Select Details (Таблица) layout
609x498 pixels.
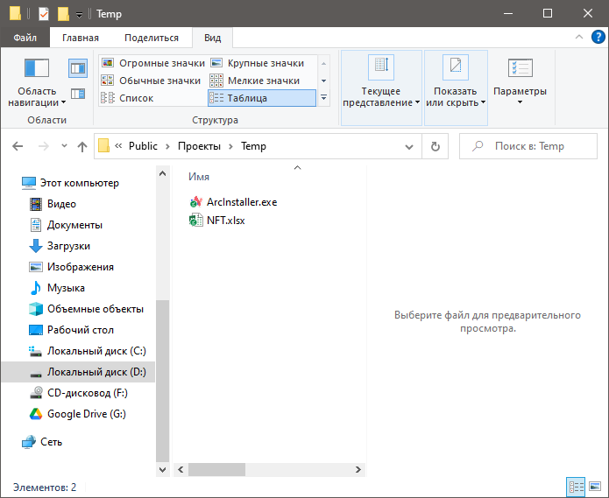pyautogui.click(x=262, y=98)
